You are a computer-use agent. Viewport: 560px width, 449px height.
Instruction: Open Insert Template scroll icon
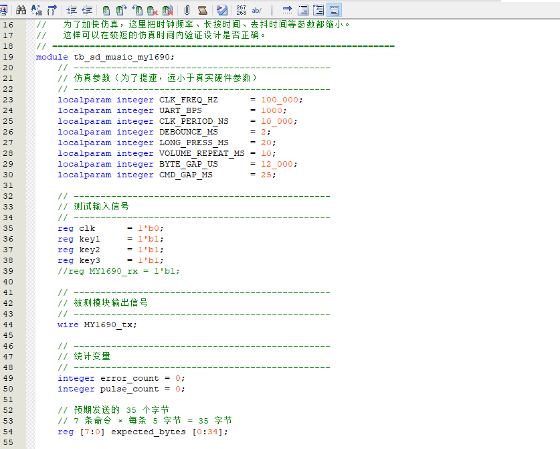tap(203, 10)
